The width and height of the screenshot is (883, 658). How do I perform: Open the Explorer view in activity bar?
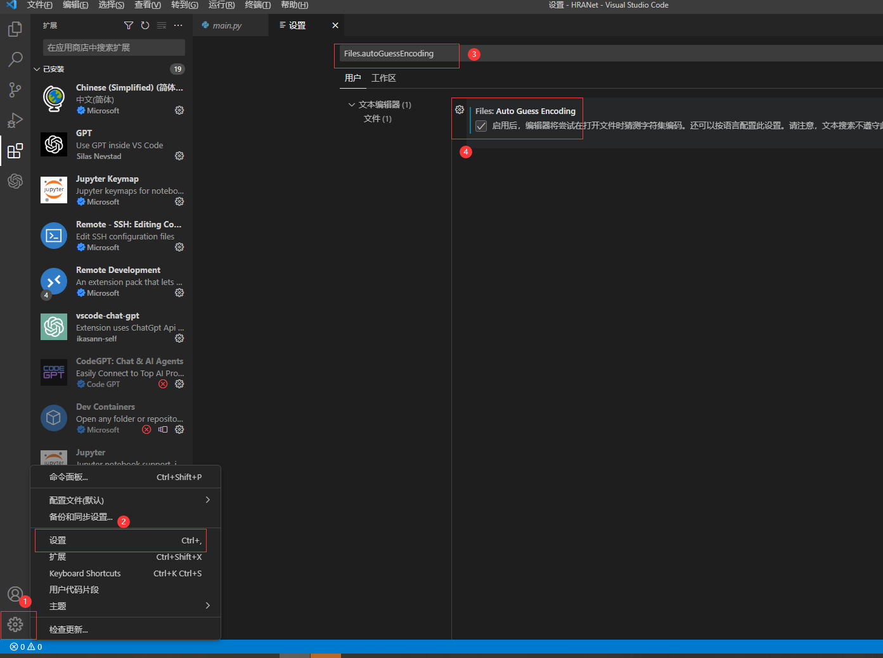coord(15,29)
